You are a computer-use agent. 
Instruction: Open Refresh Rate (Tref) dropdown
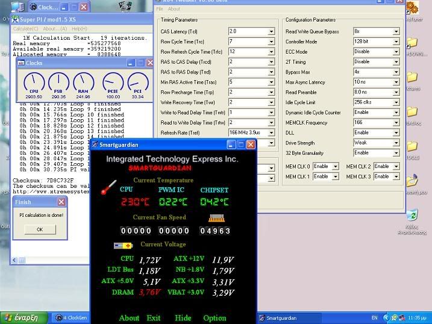click(271, 132)
